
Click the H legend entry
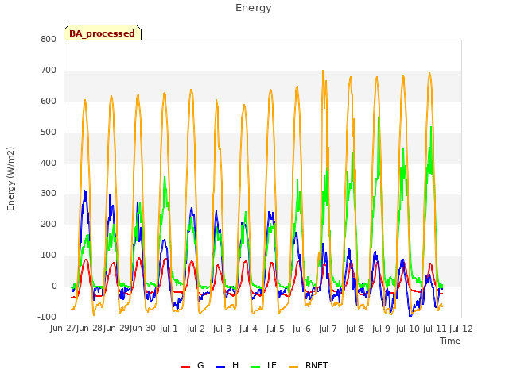point(227,365)
